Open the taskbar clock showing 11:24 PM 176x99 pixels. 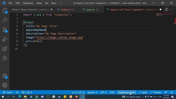pos(166,97)
